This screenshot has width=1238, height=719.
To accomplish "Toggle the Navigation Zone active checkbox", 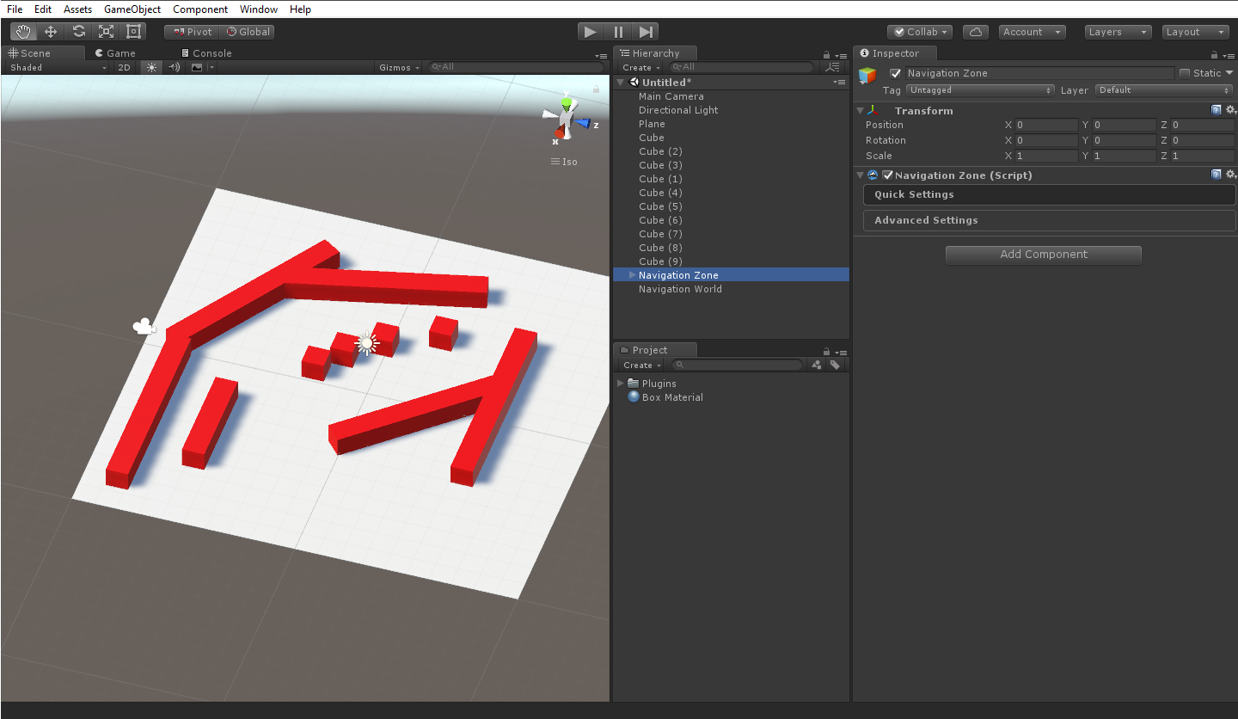I will pos(895,73).
